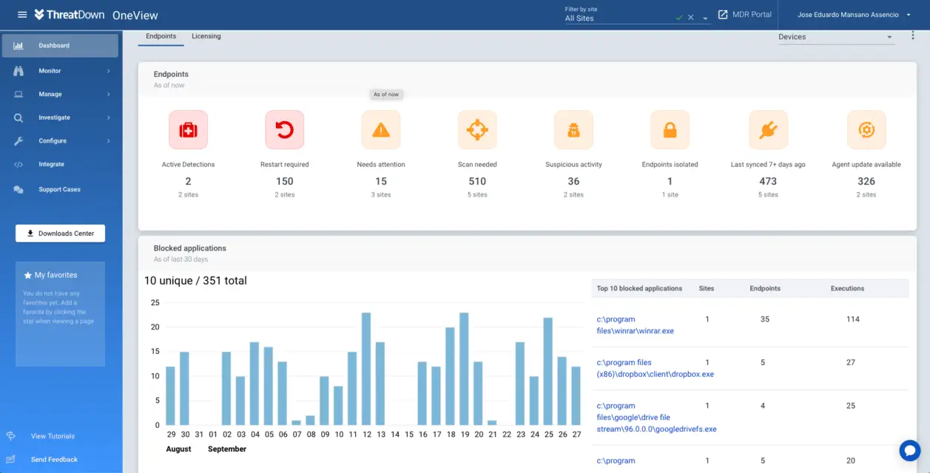Click the Downloads Center button
This screenshot has width=930, height=473.
click(x=60, y=233)
